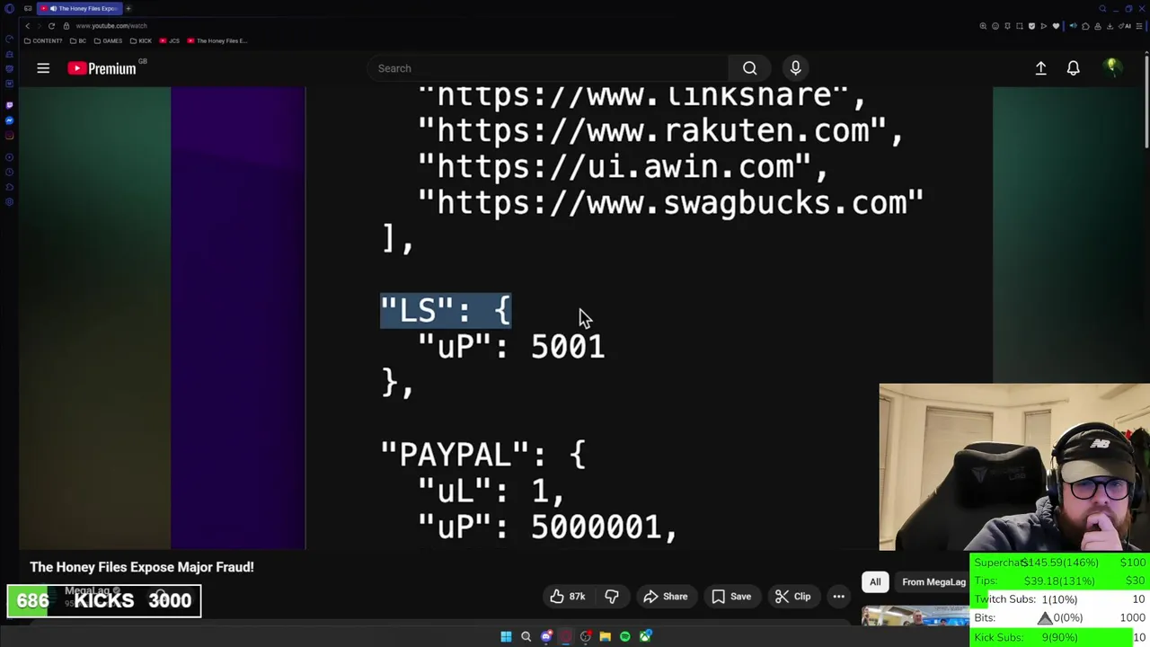The width and height of the screenshot is (1150, 647).
Task: Open the browser downloads icon
Action: [x=1110, y=26]
